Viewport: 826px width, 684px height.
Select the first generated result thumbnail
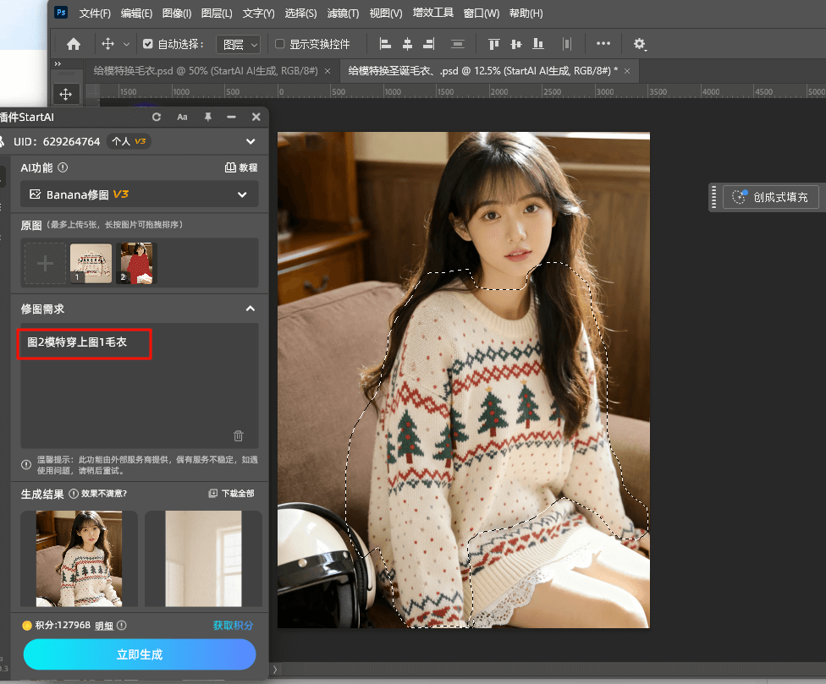click(x=79, y=558)
